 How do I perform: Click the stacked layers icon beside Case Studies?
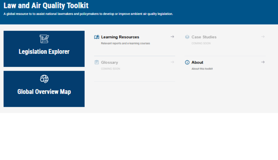coord(187,37)
